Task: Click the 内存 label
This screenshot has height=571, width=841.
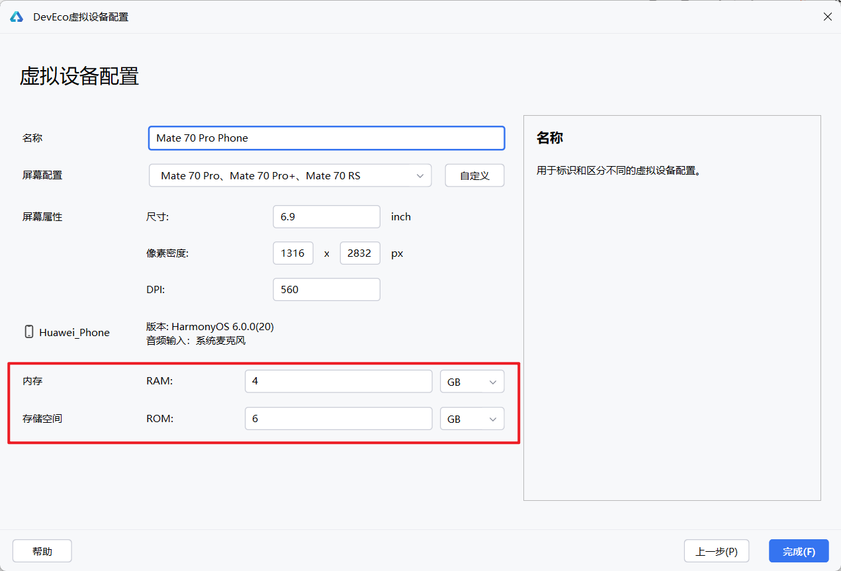Action: (32, 382)
